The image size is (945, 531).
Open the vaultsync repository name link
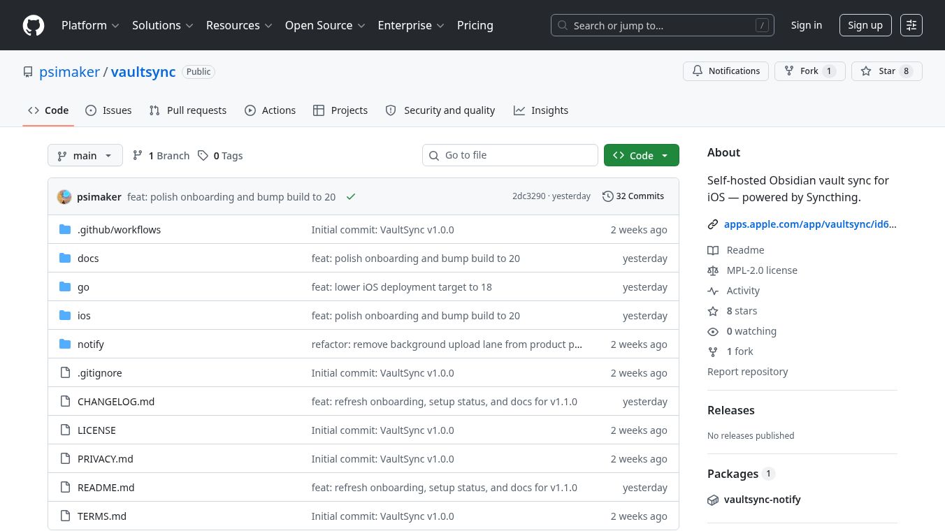[x=143, y=72]
